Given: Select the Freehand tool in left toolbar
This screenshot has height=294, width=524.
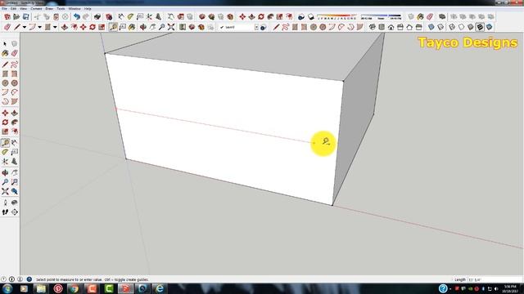Looking at the screenshot, I should (x=14, y=65).
